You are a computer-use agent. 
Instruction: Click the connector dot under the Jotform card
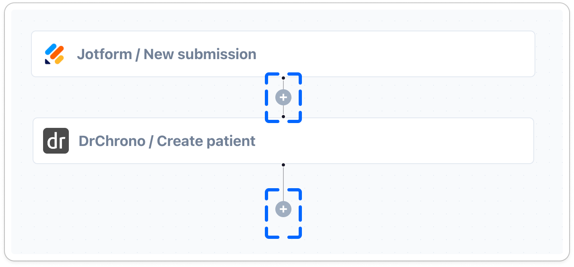pos(283,78)
